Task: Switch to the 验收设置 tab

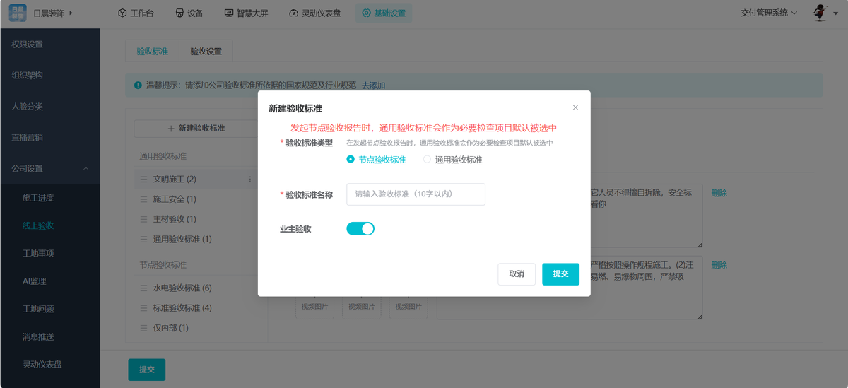Action: 206,52
